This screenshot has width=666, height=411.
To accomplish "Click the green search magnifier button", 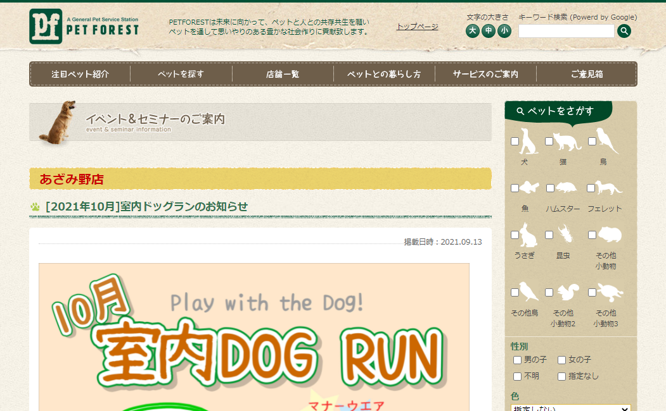I will [624, 30].
